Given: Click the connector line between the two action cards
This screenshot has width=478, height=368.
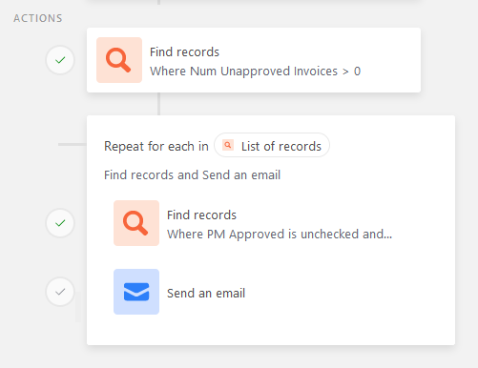Looking at the screenshot, I should click(x=158, y=104).
